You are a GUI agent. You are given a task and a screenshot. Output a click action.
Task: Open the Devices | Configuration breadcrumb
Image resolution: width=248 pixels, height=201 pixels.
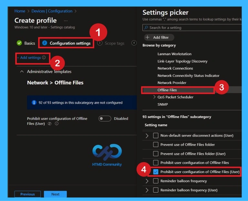pos(52,11)
